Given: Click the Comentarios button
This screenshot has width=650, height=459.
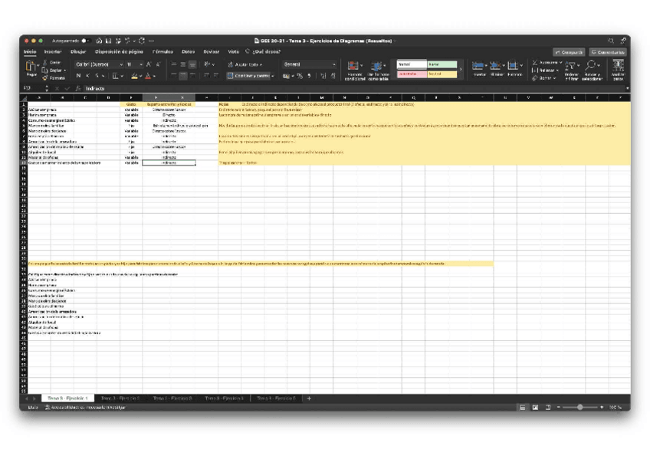Looking at the screenshot, I should [608, 51].
